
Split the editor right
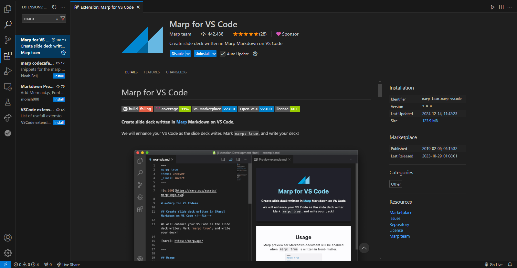tap(501, 7)
